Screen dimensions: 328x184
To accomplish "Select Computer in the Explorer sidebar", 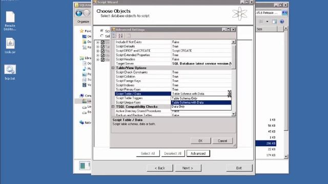I will [86, 96].
